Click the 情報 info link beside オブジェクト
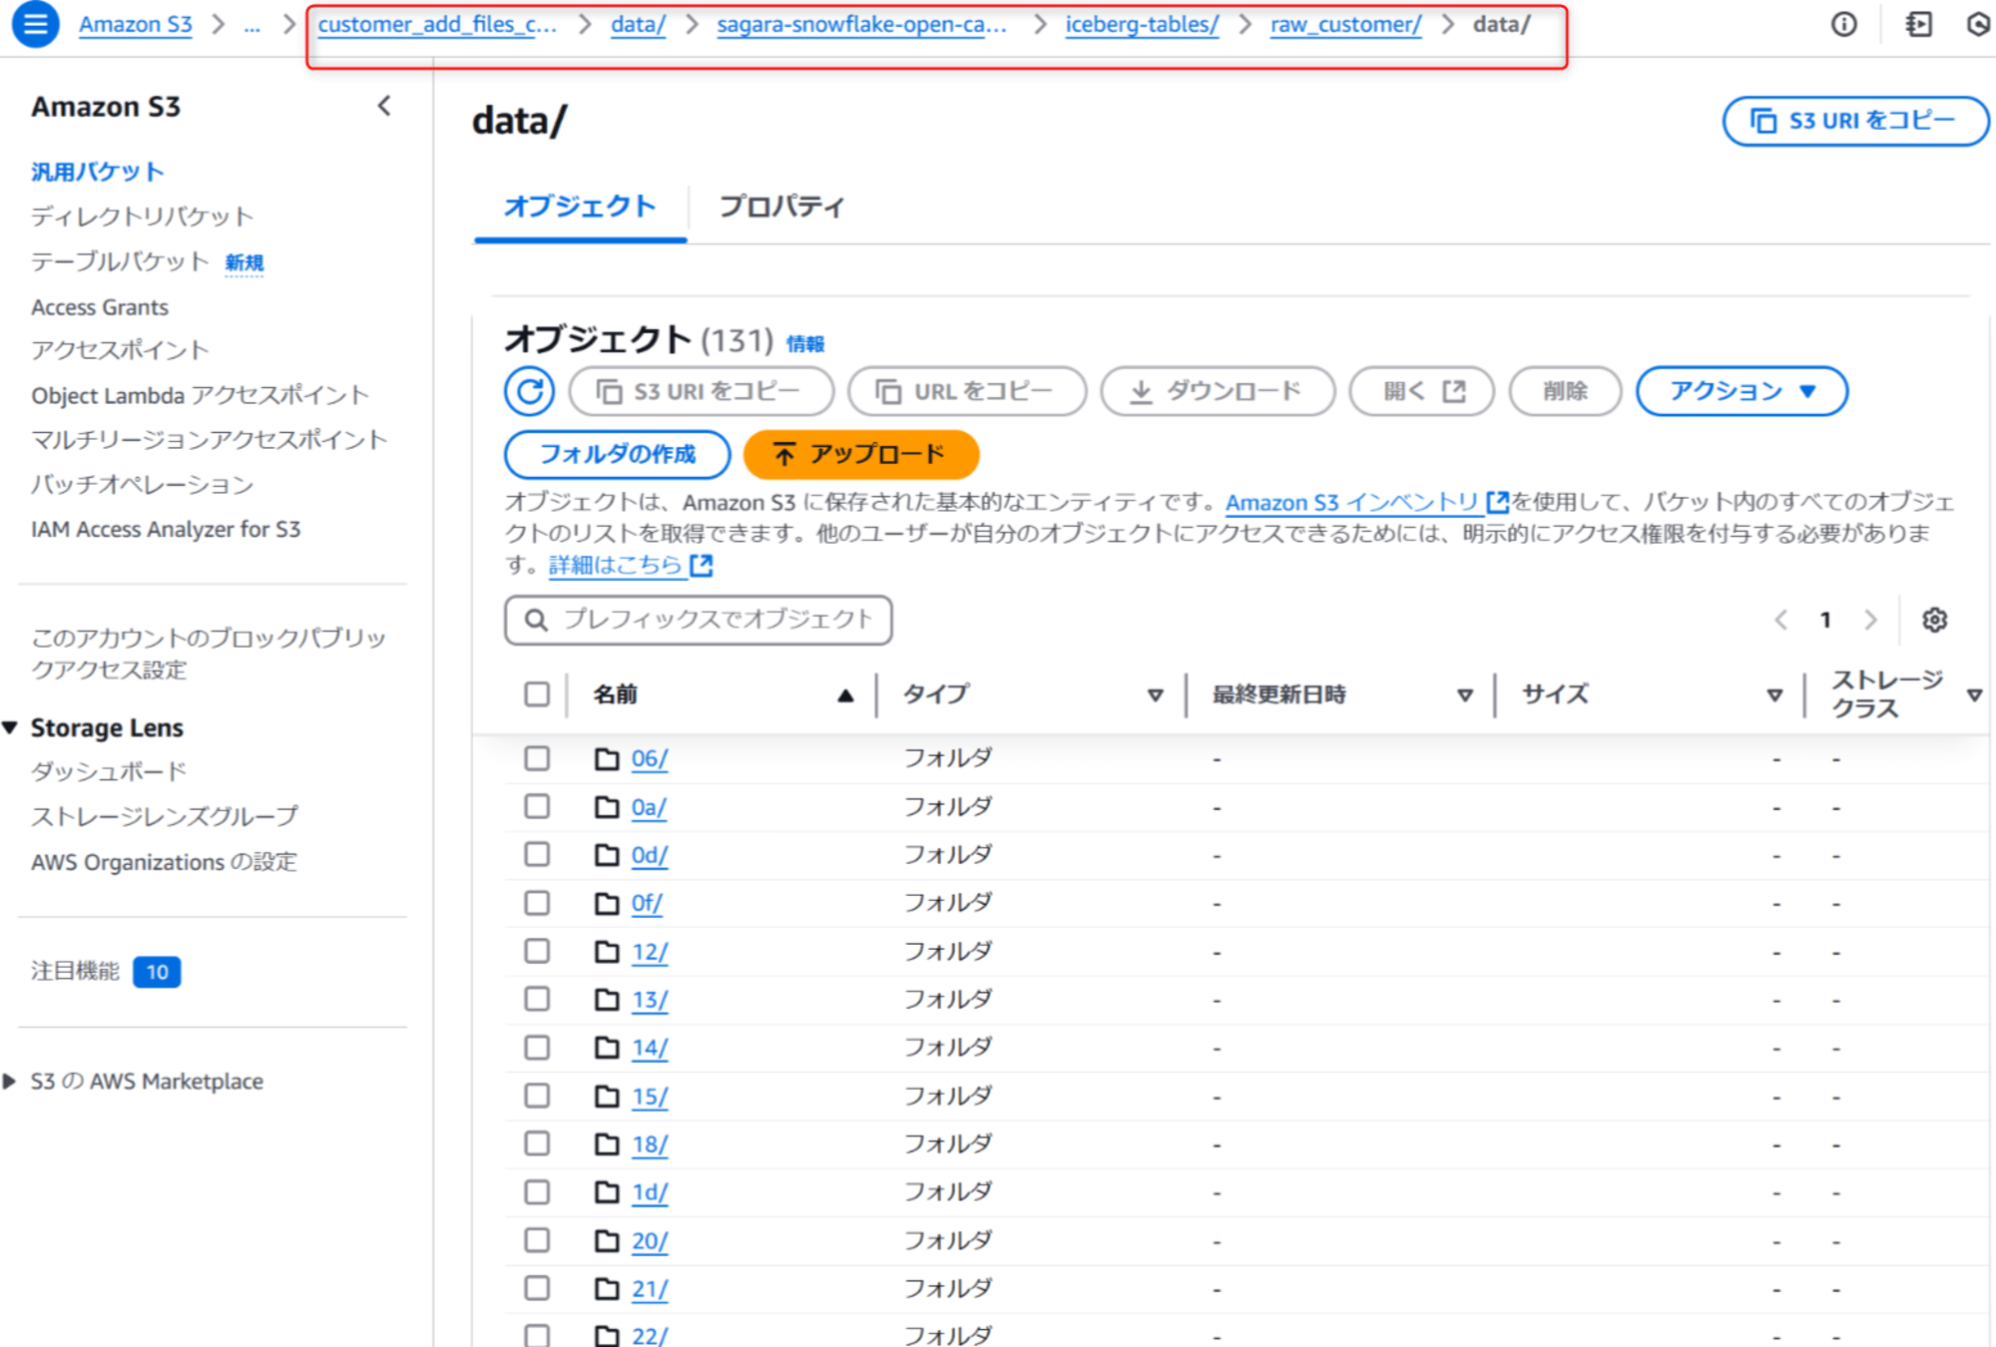Viewport: 1996px width, 1347px height. coord(805,344)
